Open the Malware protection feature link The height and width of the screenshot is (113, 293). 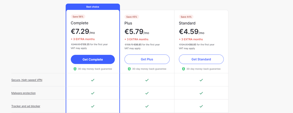point(23,93)
